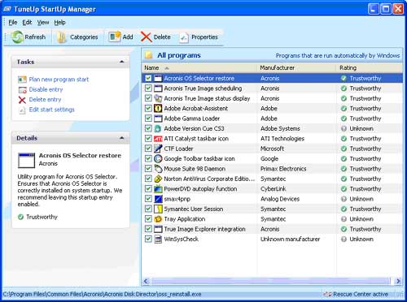Sort by Rating column header

click(370, 68)
